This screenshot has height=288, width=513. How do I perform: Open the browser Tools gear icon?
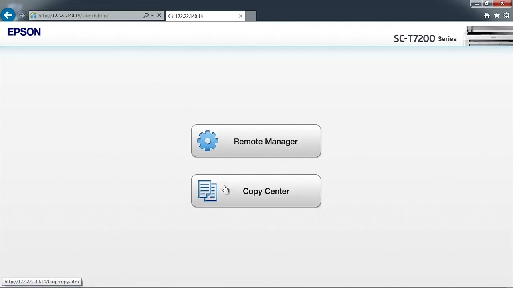pyautogui.click(x=507, y=16)
